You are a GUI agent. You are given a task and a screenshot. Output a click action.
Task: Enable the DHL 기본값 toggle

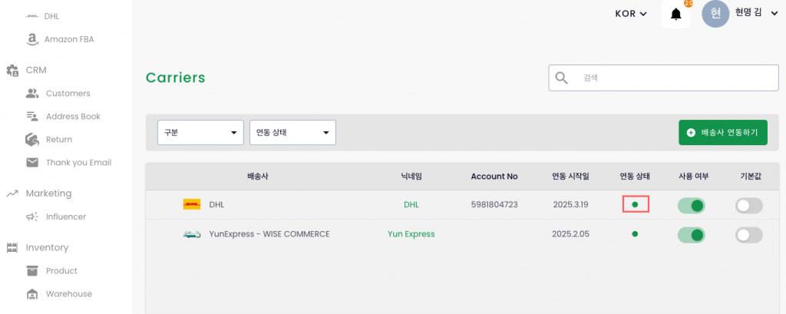tap(748, 205)
